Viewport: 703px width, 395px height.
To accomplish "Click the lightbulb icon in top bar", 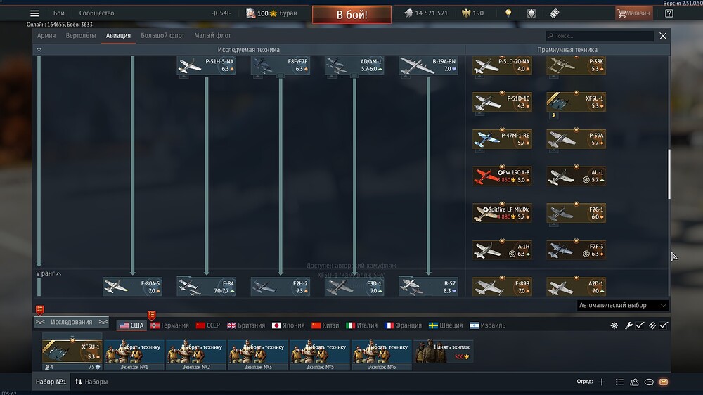I will pos(508,13).
